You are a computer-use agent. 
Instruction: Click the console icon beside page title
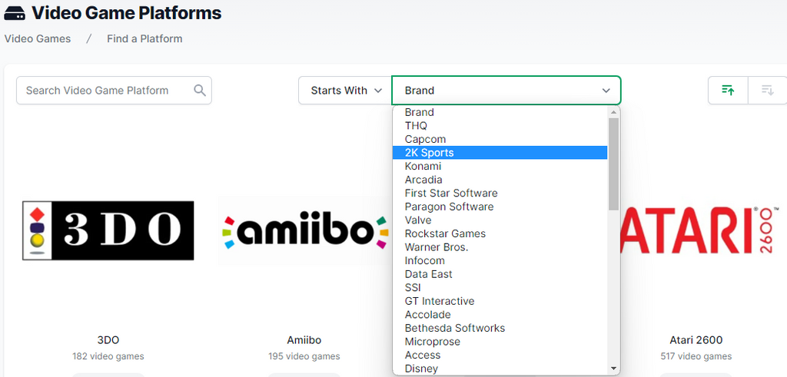(14, 14)
